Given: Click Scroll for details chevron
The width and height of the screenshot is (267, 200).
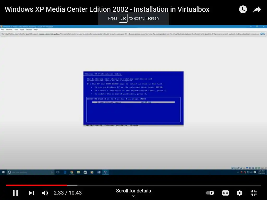Looking at the screenshot, I should 133,196.
